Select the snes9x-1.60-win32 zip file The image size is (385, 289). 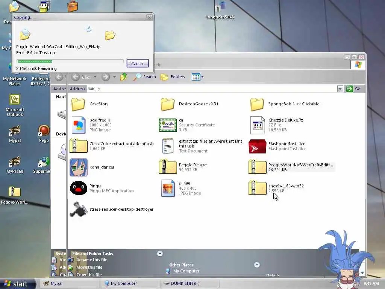tap(276, 188)
